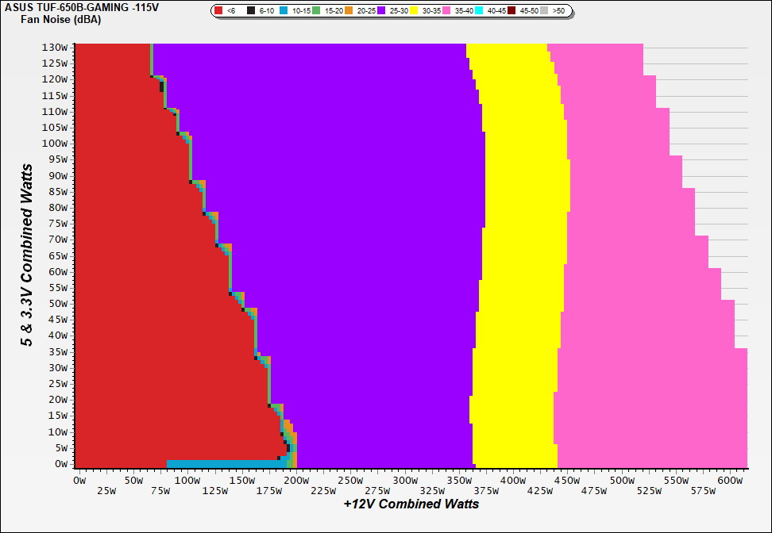Click the purple 25-30 legend swatch

382,11
